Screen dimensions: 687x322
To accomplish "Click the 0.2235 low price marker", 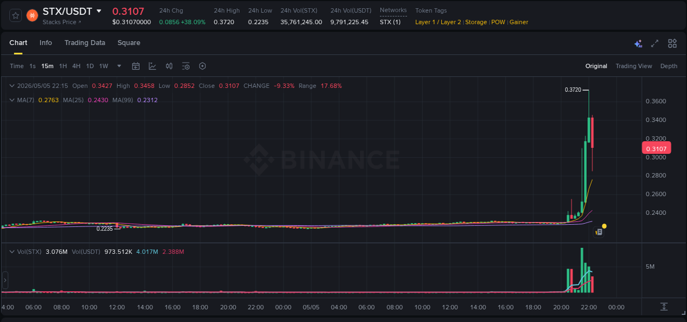I will click(104, 229).
